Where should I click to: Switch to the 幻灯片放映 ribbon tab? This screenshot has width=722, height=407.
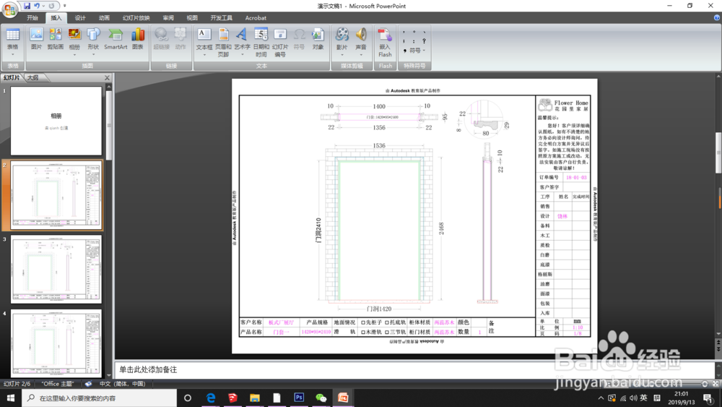coord(136,18)
